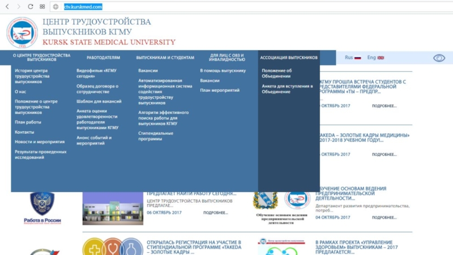Open the Takeda Золотые кадры медицины headline

click(362, 138)
